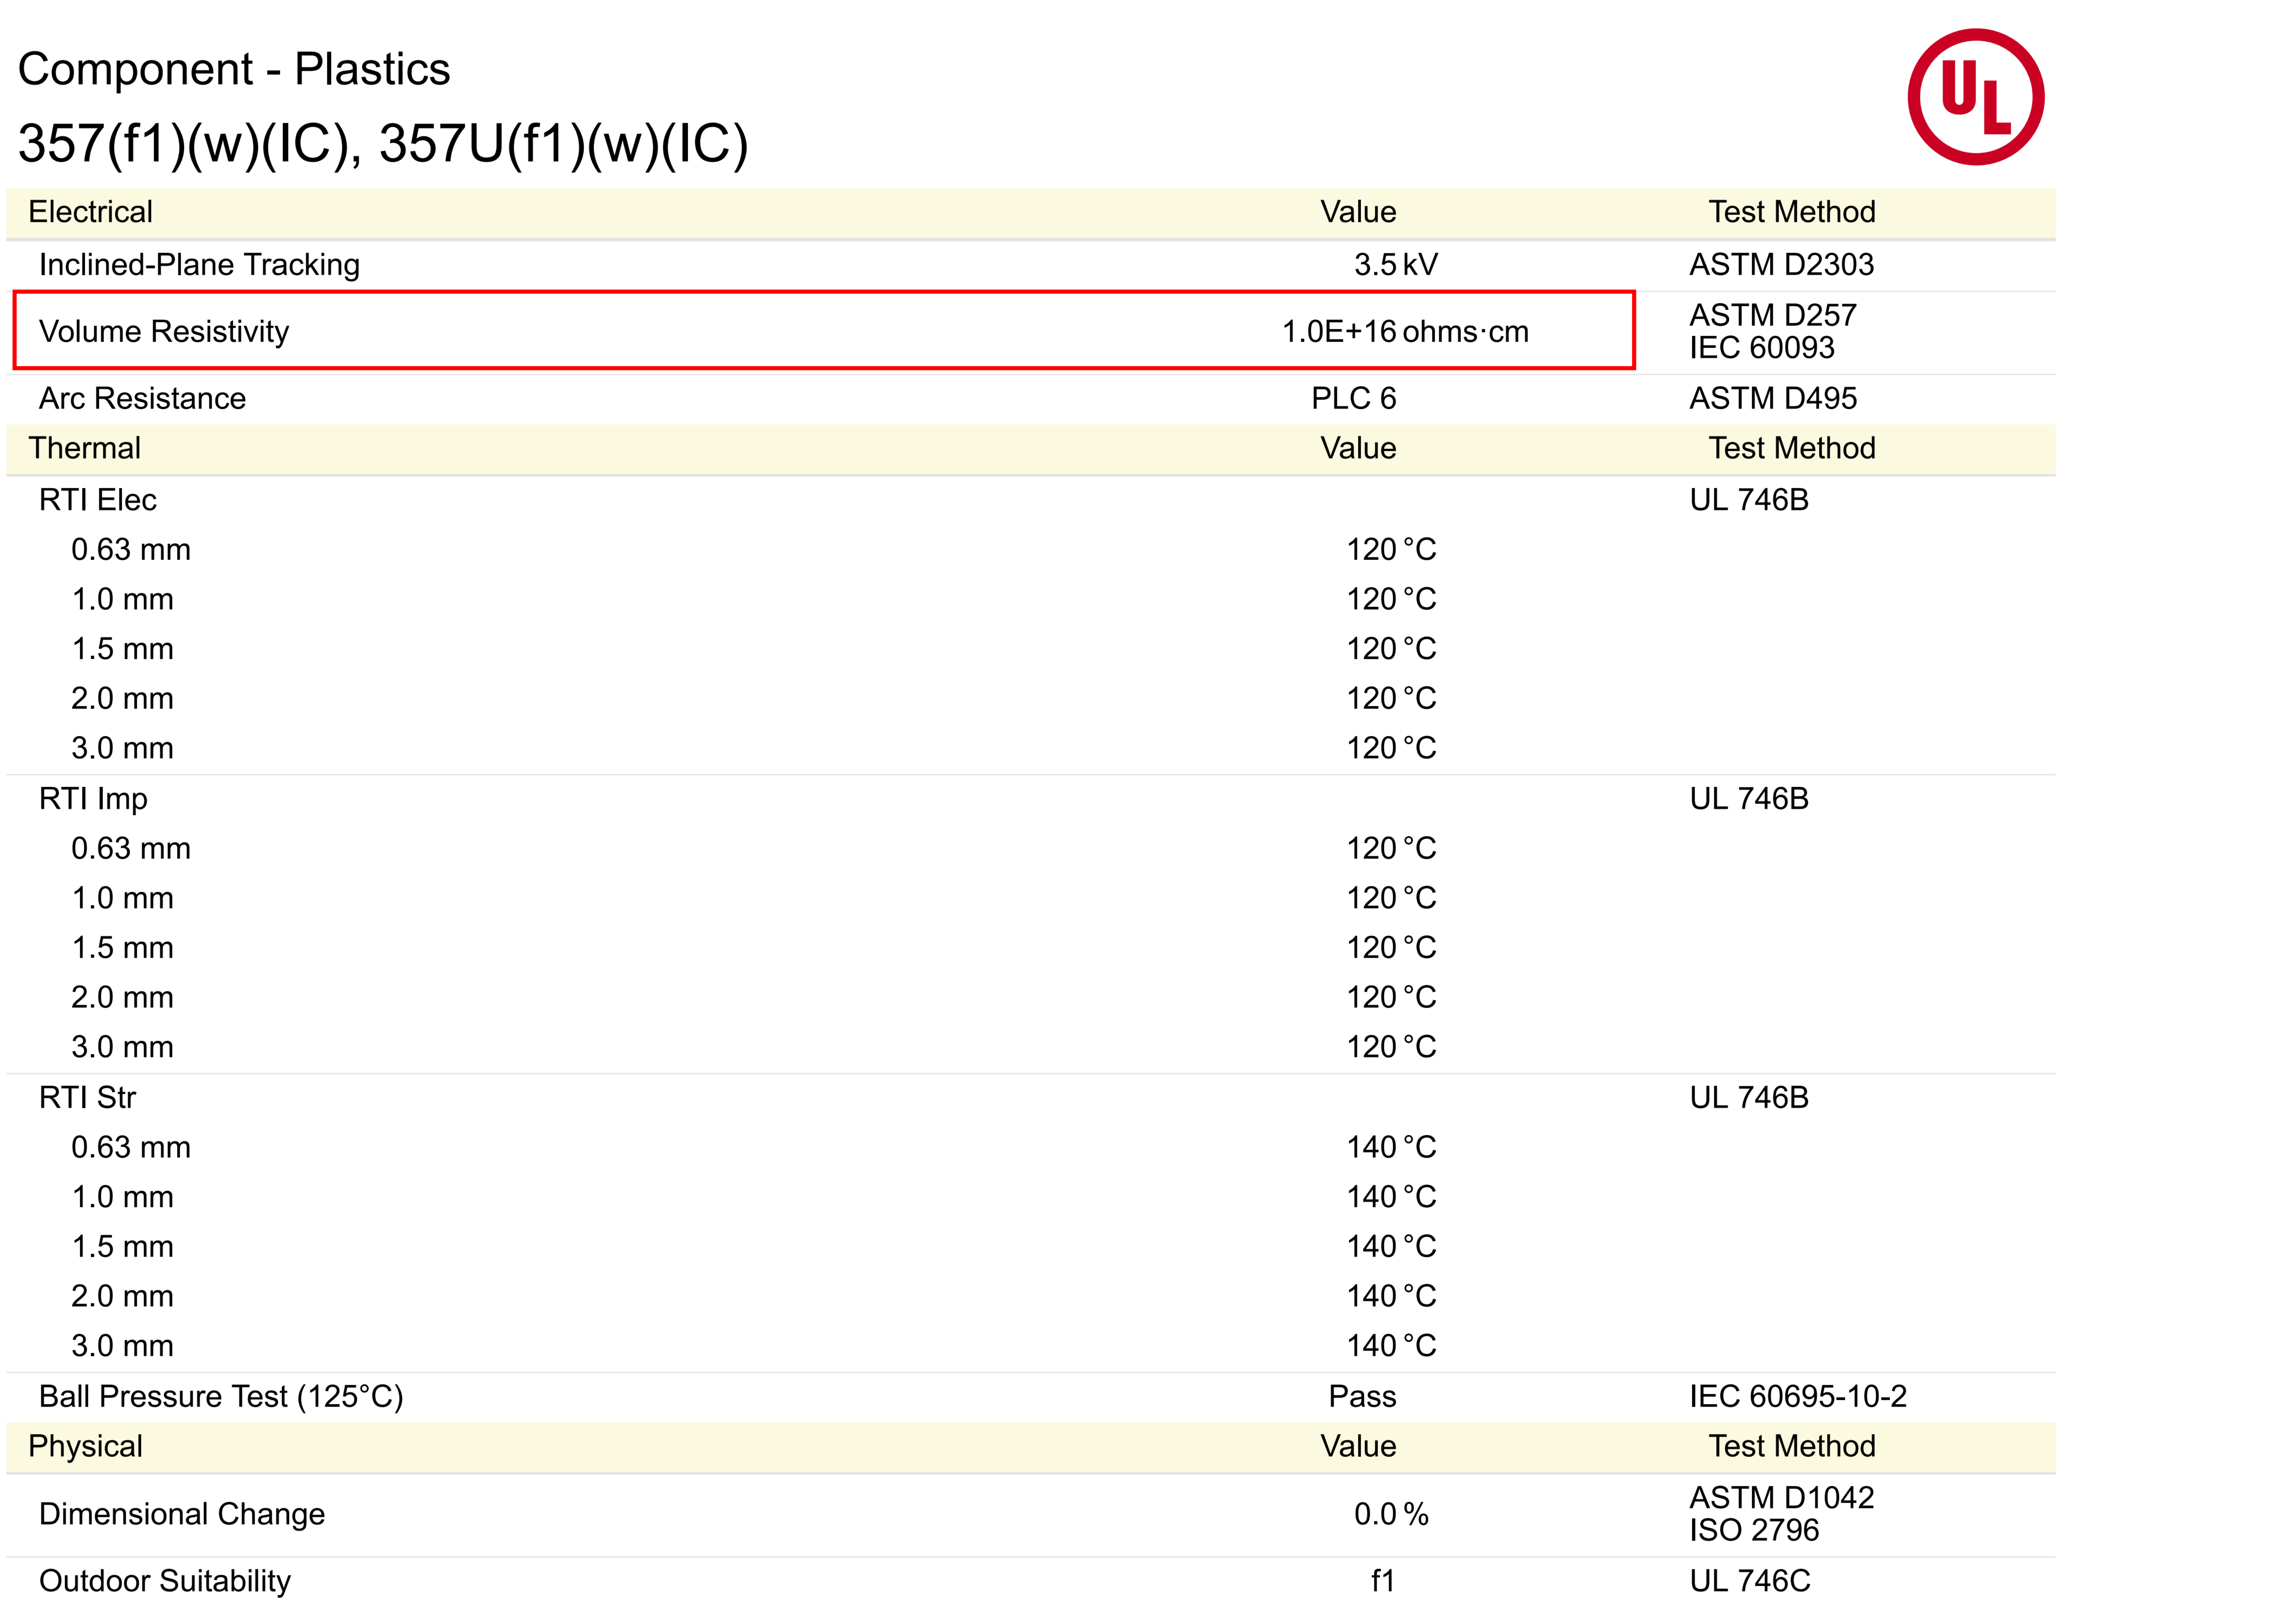Click UL 746B beside RTI Str
Viewport: 2296px width, 1624px height.
(x=1749, y=1098)
